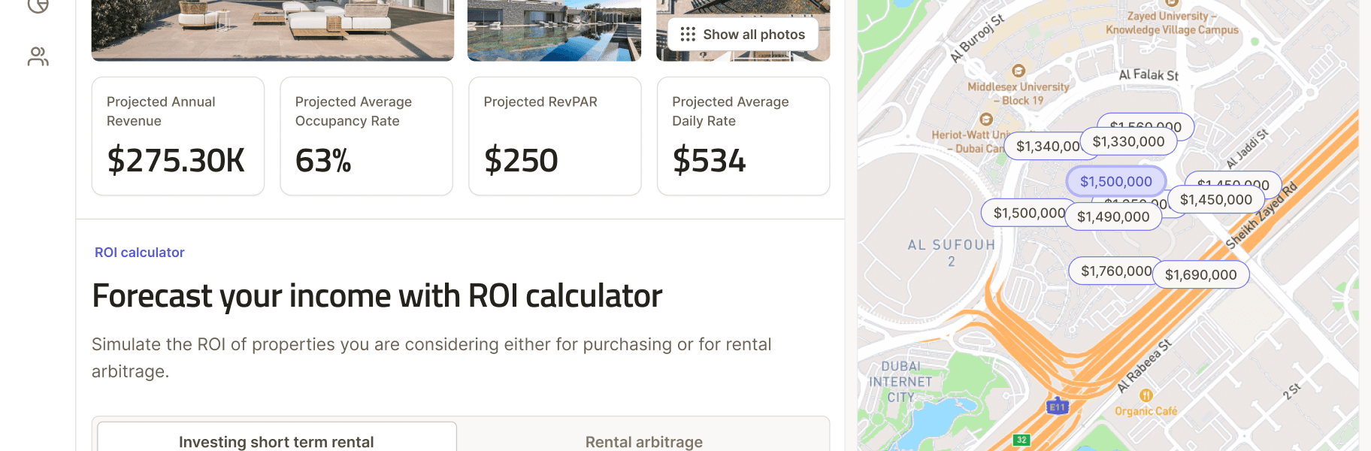Click the Organic Café restaurant map icon

pyautogui.click(x=1146, y=395)
